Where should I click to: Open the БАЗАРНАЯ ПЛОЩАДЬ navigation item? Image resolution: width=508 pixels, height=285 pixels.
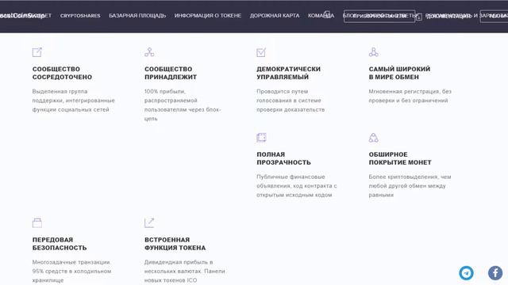pos(137,16)
